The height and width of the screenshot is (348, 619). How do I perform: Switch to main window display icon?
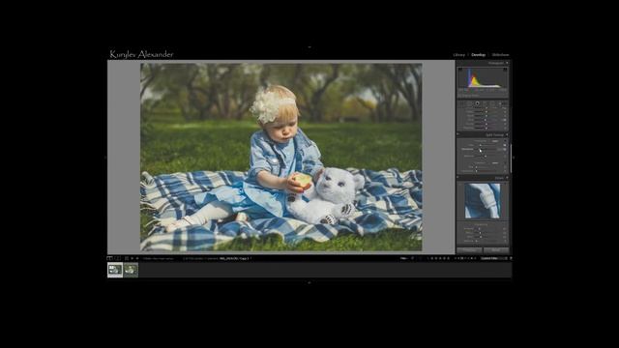[109, 258]
